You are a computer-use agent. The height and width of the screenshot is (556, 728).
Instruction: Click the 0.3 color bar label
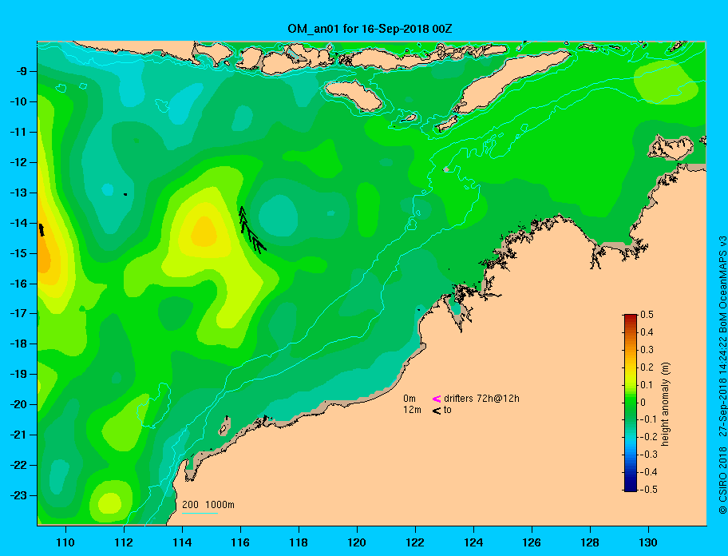pyautogui.click(x=647, y=350)
